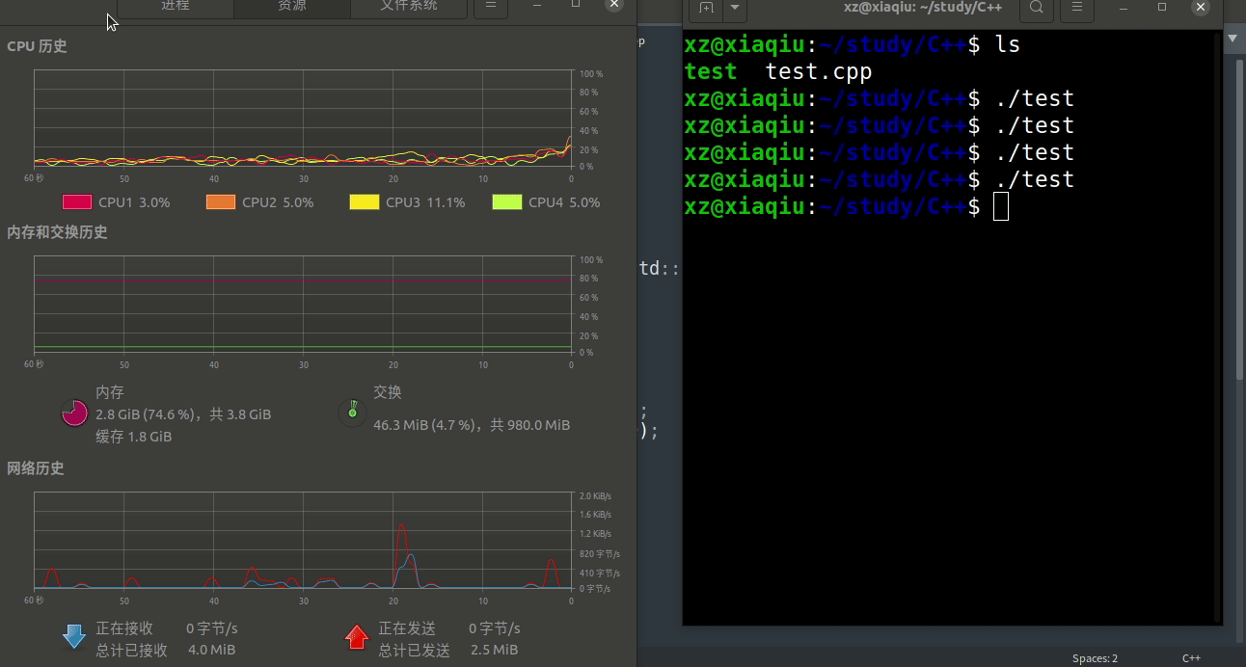
Task: Click the CPU2 orange color swatch
Action: 221,202
